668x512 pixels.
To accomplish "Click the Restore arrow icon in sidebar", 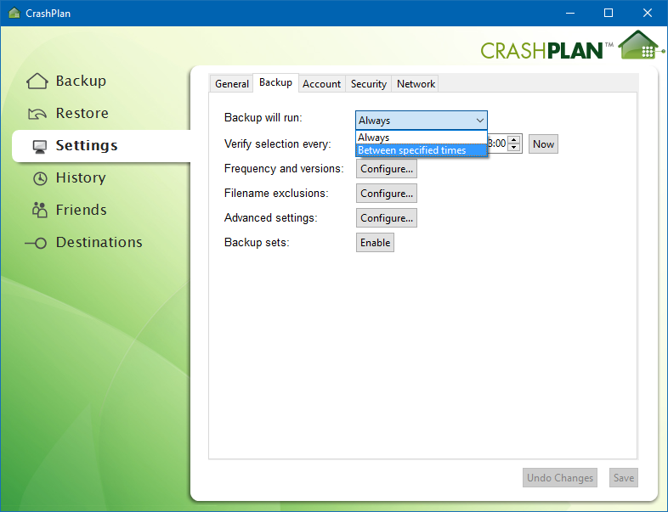I will (x=37, y=114).
